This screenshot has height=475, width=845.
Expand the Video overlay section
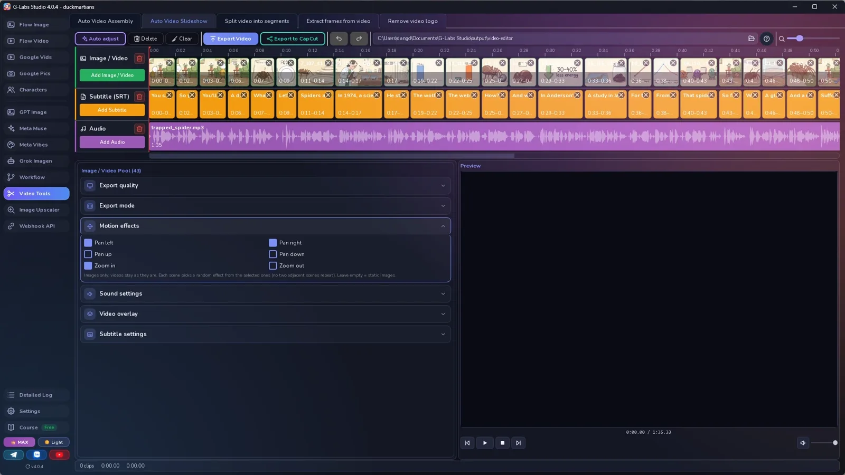pyautogui.click(x=265, y=314)
